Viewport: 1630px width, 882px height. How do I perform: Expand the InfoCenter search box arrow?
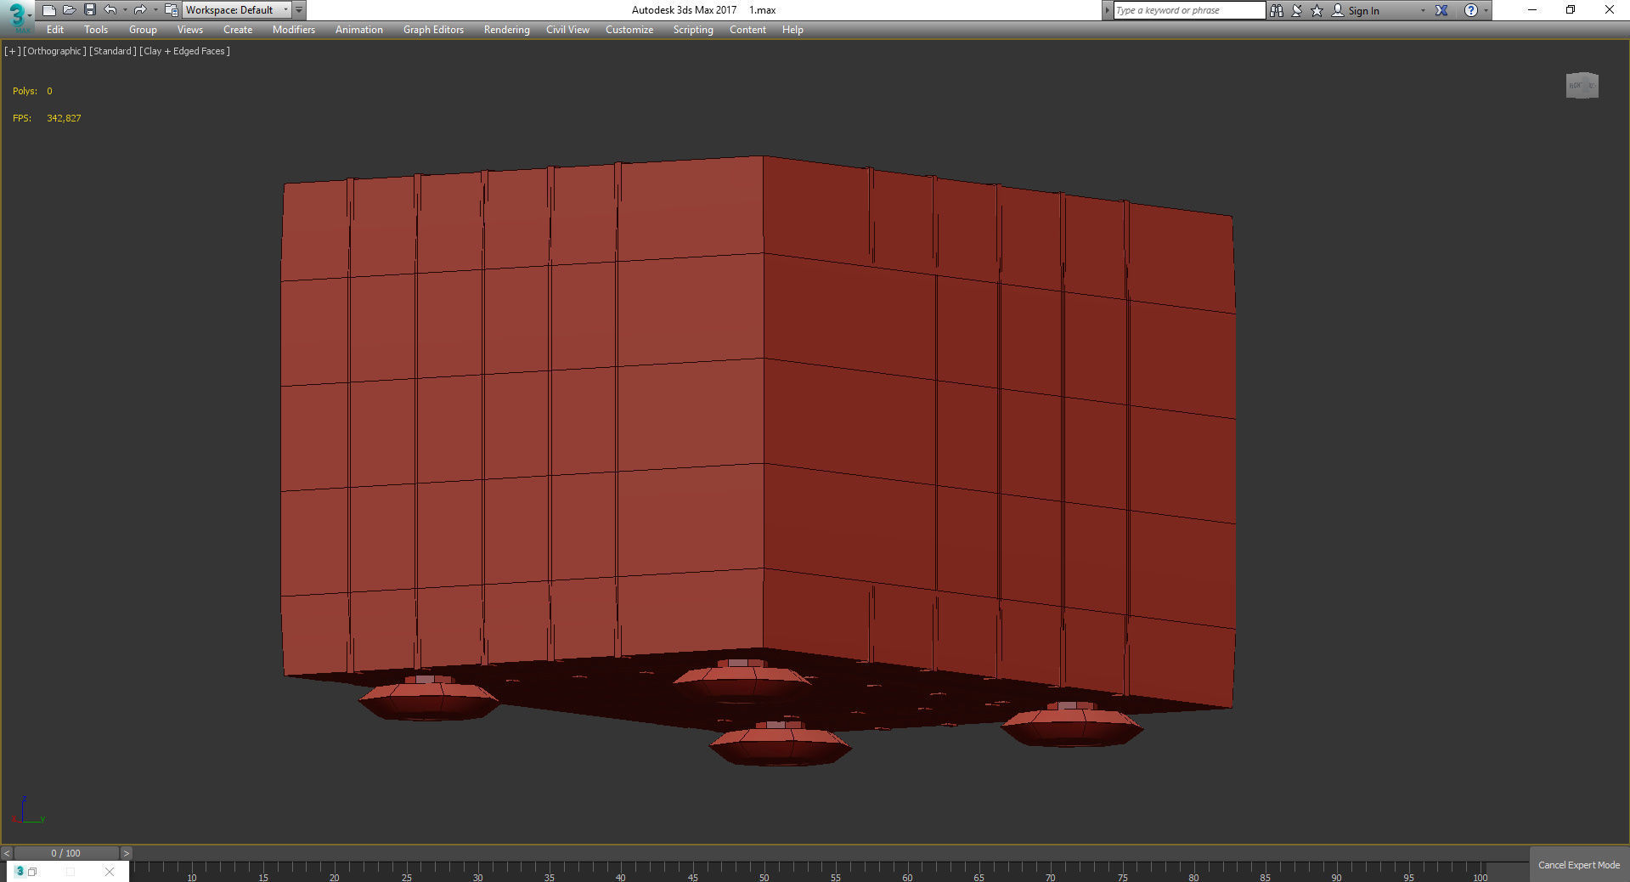pyautogui.click(x=1107, y=10)
